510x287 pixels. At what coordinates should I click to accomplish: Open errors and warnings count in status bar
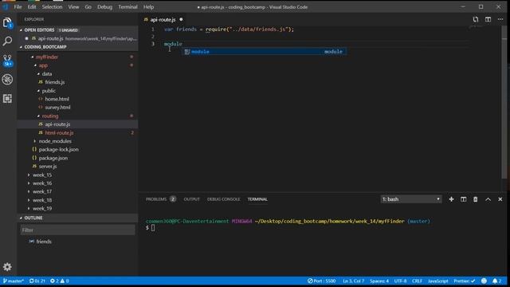59,281
